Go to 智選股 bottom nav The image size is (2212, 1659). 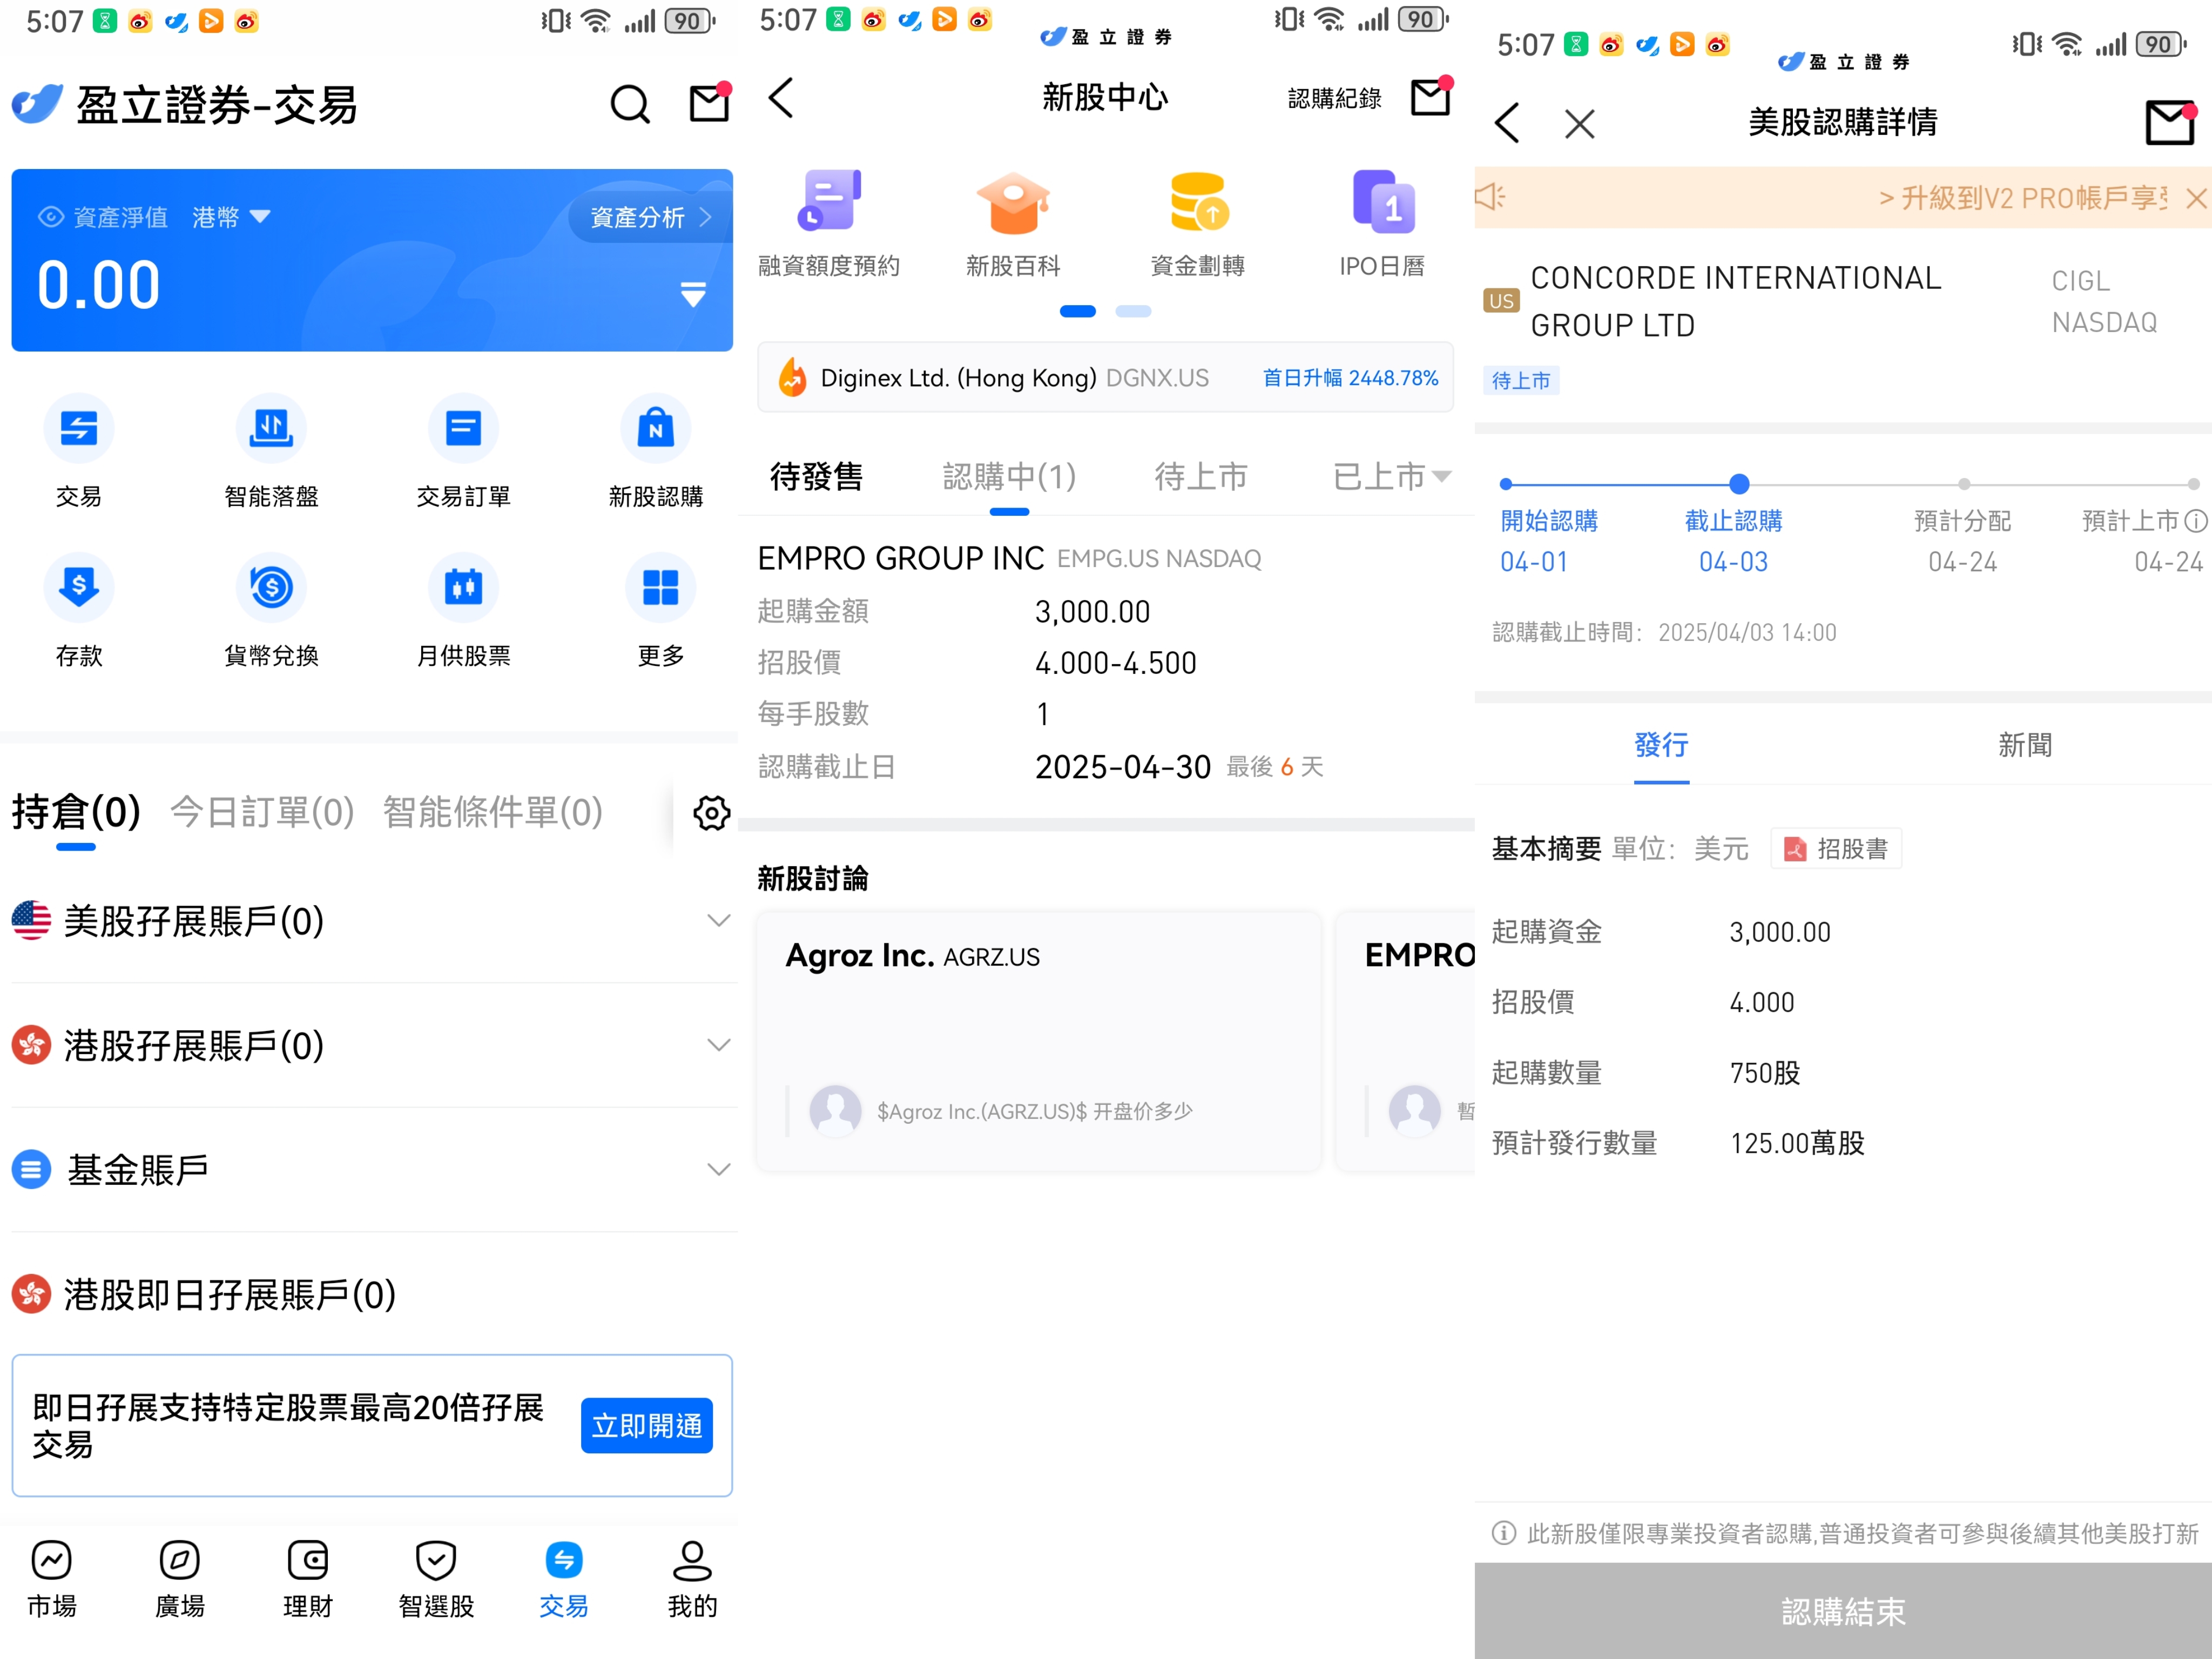(x=436, y=1579)
